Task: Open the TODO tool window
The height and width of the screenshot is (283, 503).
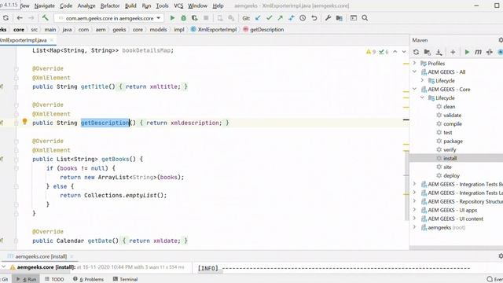Action: 54,279
